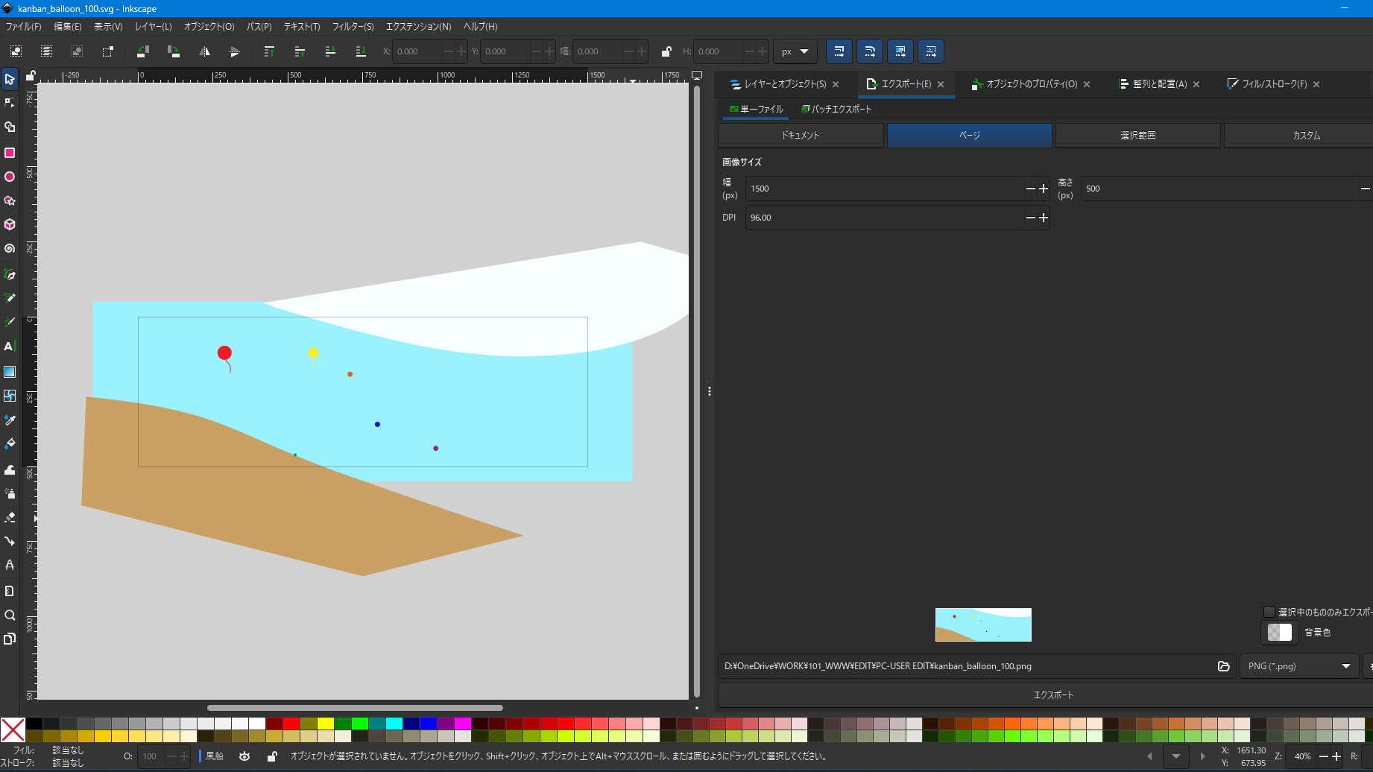Select the Rectangle tool in toolbox
This screenshot has height=772, width=1373.
click(10, 153)
